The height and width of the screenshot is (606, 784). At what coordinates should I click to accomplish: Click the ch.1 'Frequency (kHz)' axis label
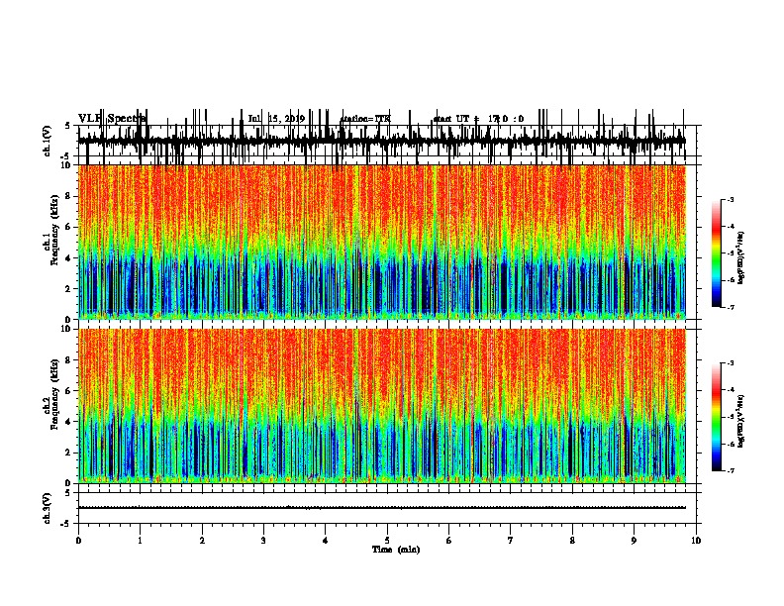55,231
